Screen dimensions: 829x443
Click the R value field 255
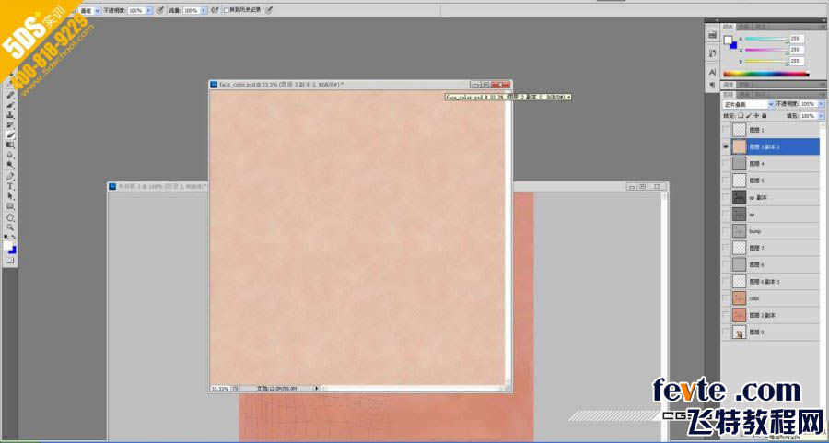pos(797,39)
